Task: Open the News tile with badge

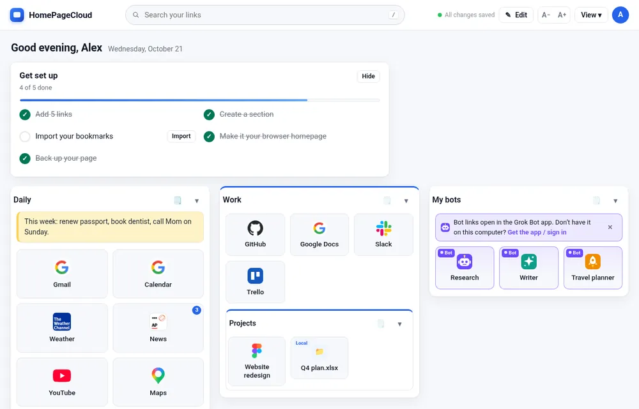Action: pyautogui.click(x=158, y=328)
